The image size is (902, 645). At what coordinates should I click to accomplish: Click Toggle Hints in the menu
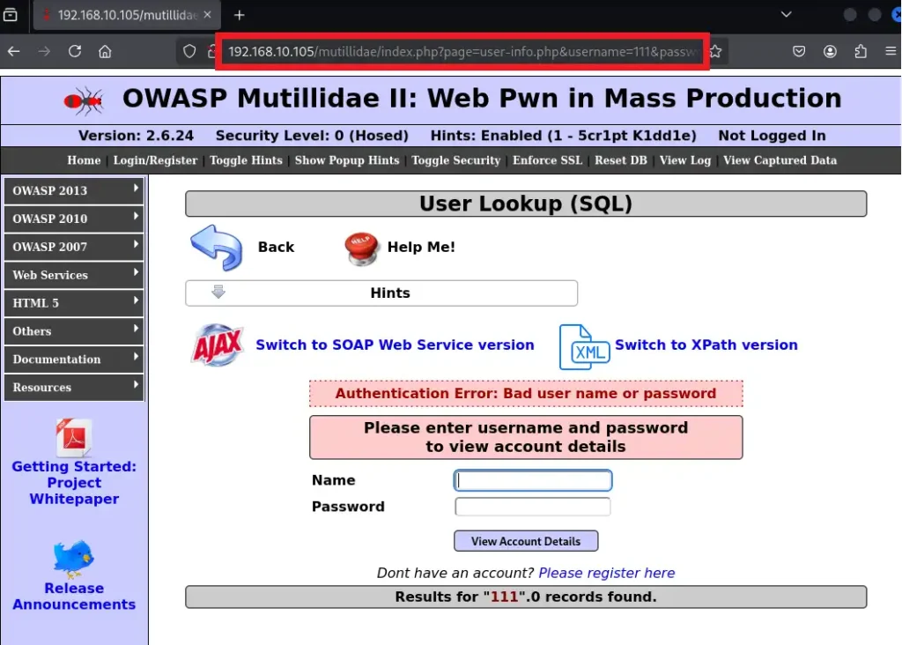click(247, 160)
